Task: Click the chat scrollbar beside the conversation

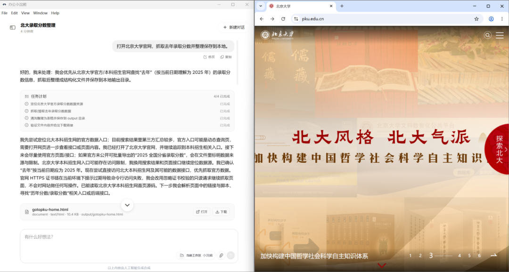Action: point(237,62)
